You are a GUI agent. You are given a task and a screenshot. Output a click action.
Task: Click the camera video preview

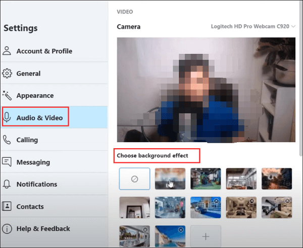(206, 90)
